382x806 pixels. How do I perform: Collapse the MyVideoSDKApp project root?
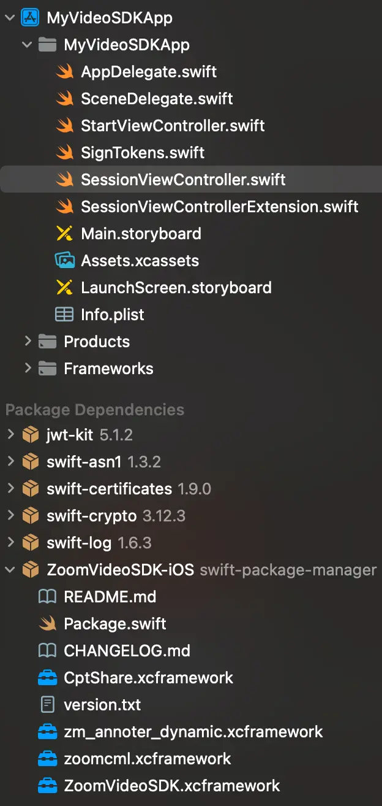click(10, 17)
